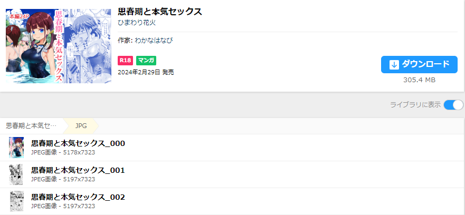Select the file name ending in _002
Image resolution: width=465 pixels, height=215 pixels.
[x=78, y=197]
